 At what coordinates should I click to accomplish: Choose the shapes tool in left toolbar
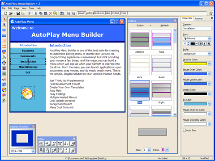(4, 52)
